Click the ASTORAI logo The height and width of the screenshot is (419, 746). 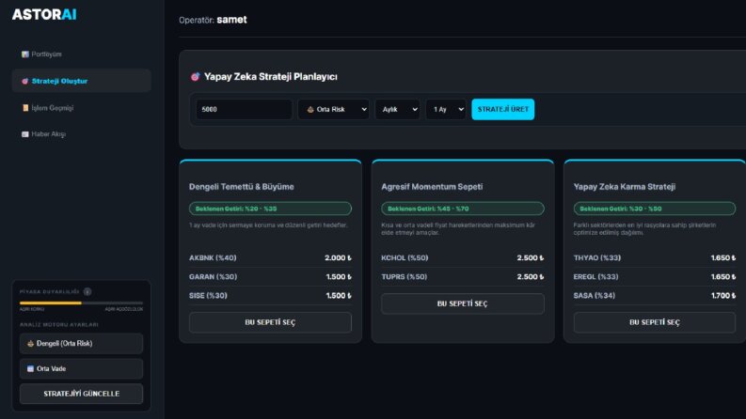(44, 15)
